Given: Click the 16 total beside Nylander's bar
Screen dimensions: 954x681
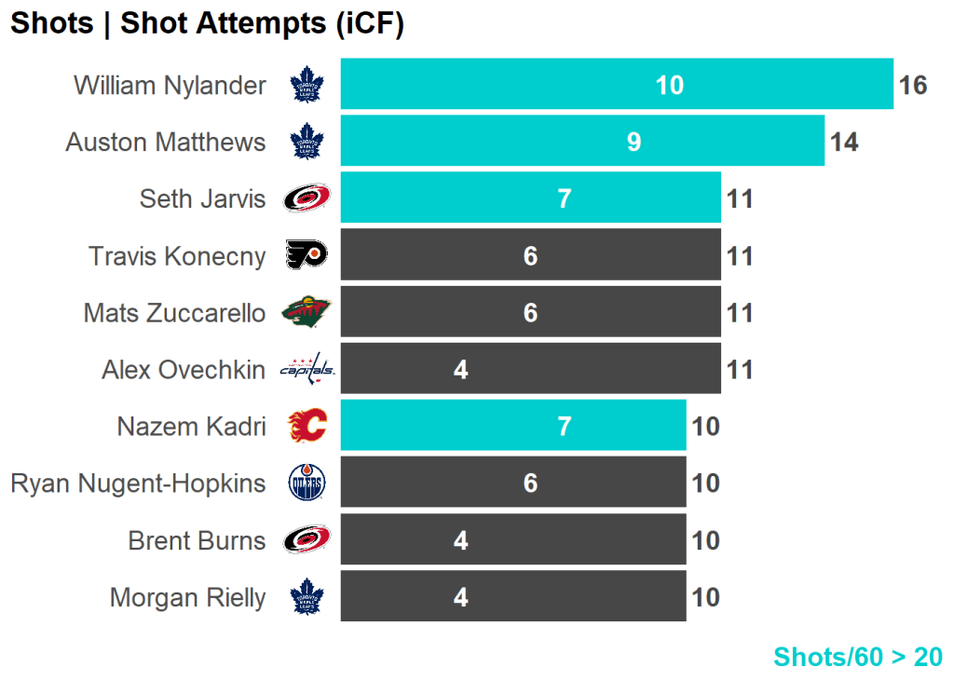Looking at the screenshot, I should pyautogui.click(x=913, y=86).
